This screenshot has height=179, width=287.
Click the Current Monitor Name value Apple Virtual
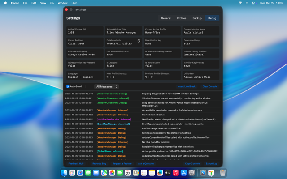pyautogui.click(x=193, y=33)
